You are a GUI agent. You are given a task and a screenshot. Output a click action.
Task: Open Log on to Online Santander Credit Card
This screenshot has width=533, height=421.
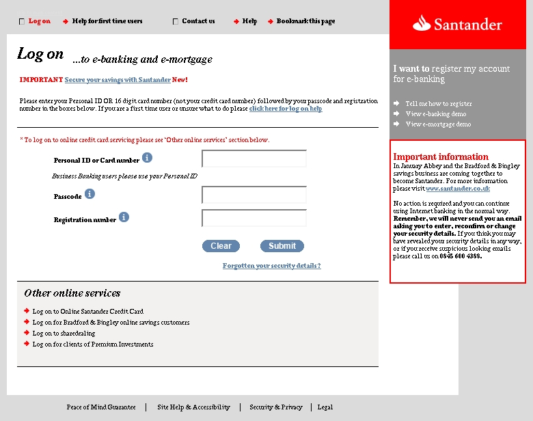88,312
